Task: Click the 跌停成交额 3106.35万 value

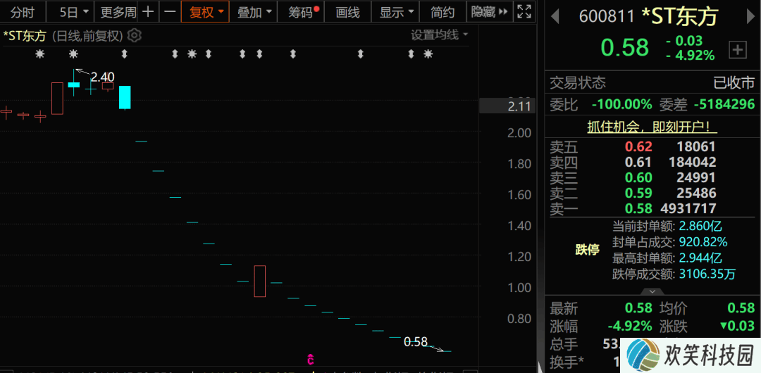Action: 707,274
